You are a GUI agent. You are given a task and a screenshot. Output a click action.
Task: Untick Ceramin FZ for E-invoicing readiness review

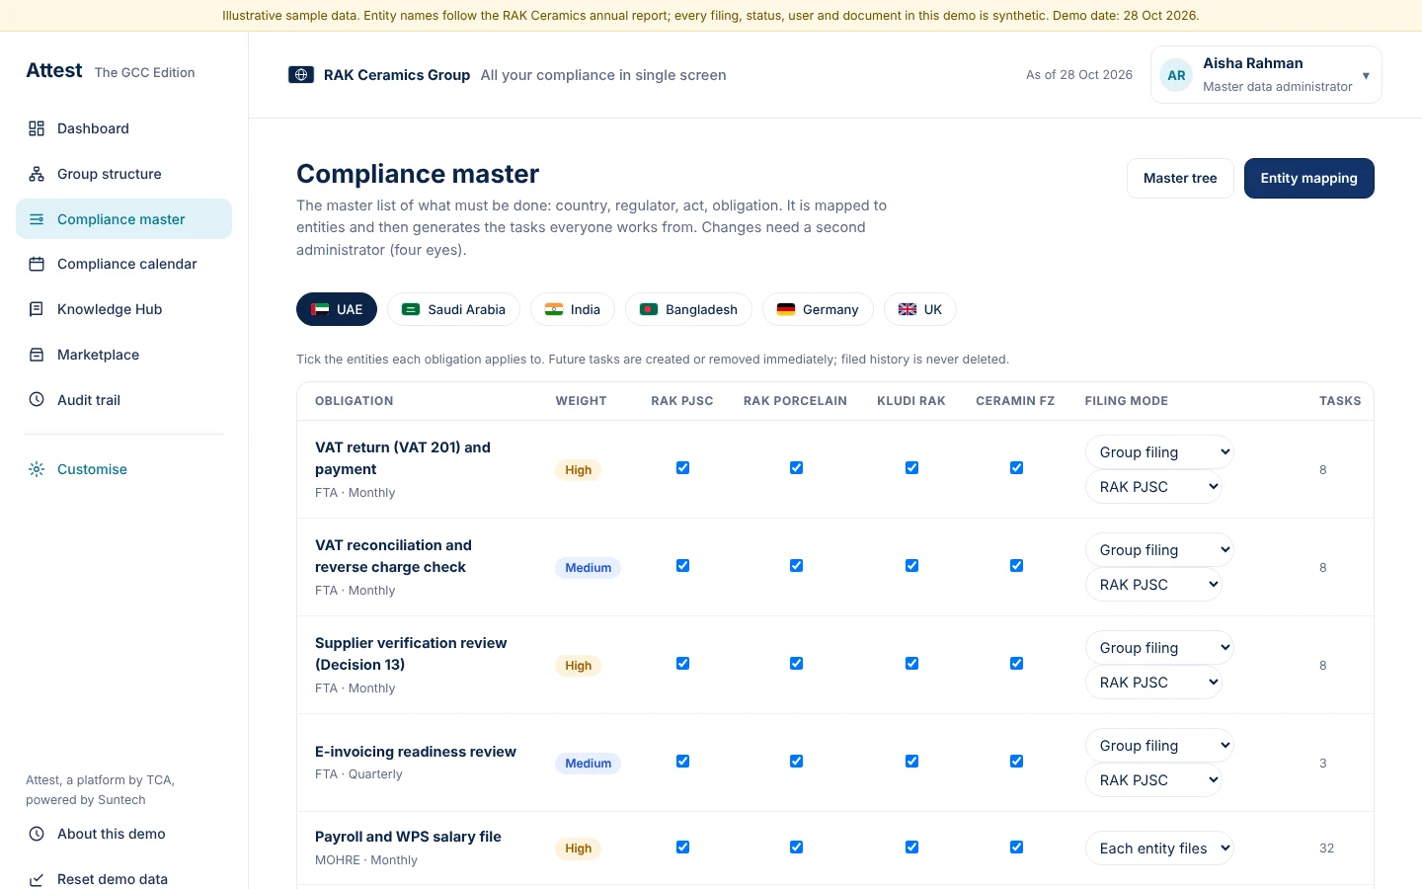tap(1016, 762)
